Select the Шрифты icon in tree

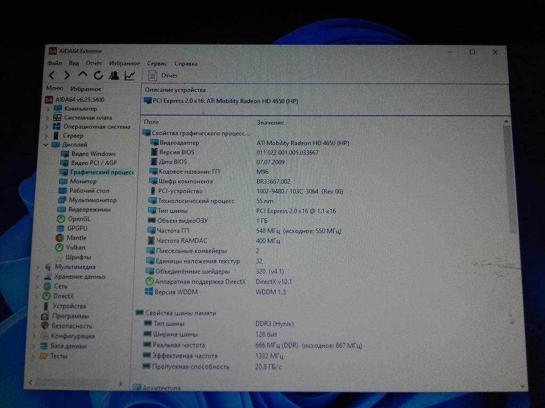point(59,257)
